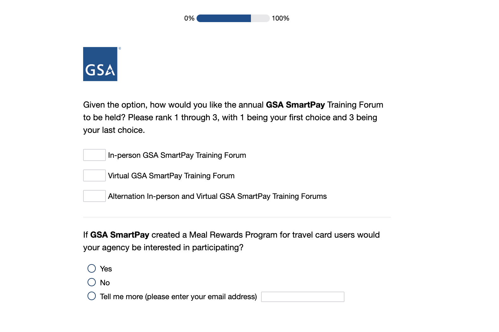This screenshot has width=499, height=332.
Task: Click the survey progress bar
Action: pyautogui.click(x=233, y=18)
